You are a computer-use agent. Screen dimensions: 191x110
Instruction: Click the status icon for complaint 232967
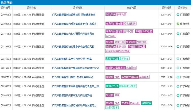[x=178, y=47]
